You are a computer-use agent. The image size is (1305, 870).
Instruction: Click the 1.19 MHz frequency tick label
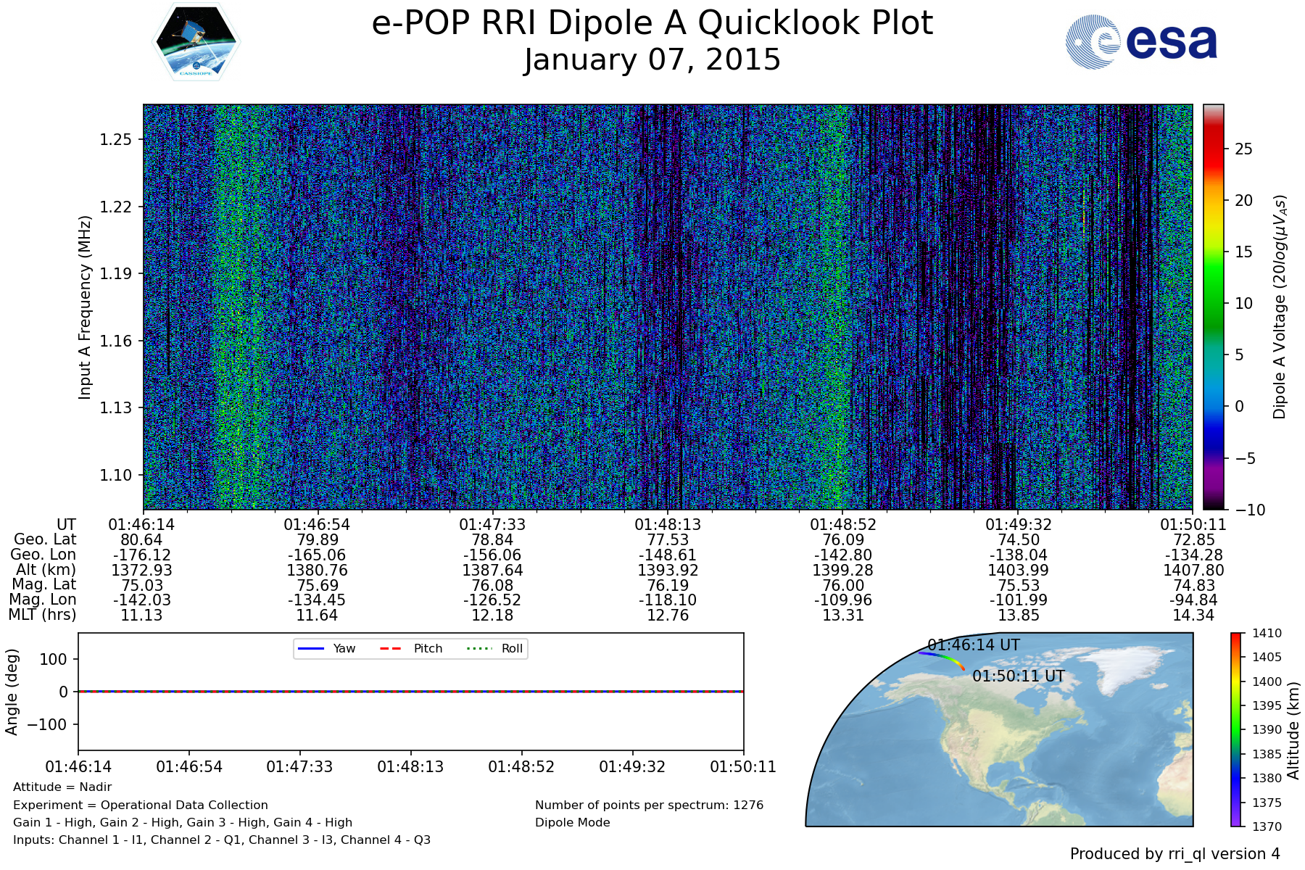(x=116, y=274)
